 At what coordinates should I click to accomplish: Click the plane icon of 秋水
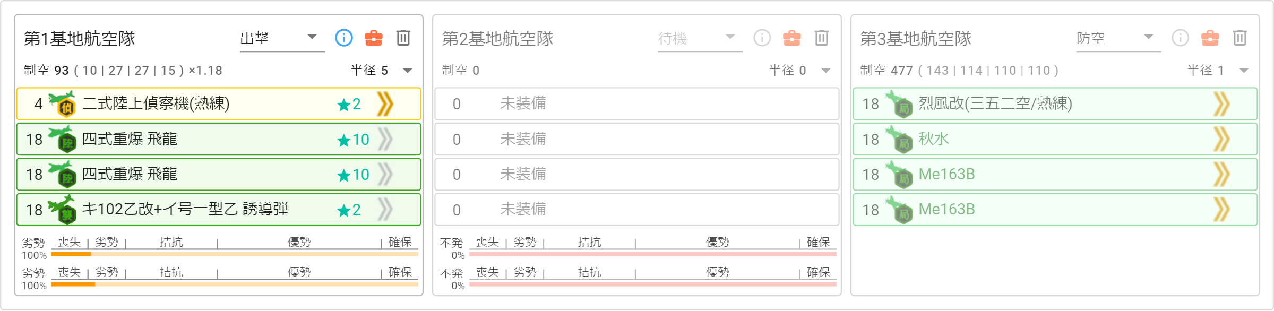click(x=899, y=139)
